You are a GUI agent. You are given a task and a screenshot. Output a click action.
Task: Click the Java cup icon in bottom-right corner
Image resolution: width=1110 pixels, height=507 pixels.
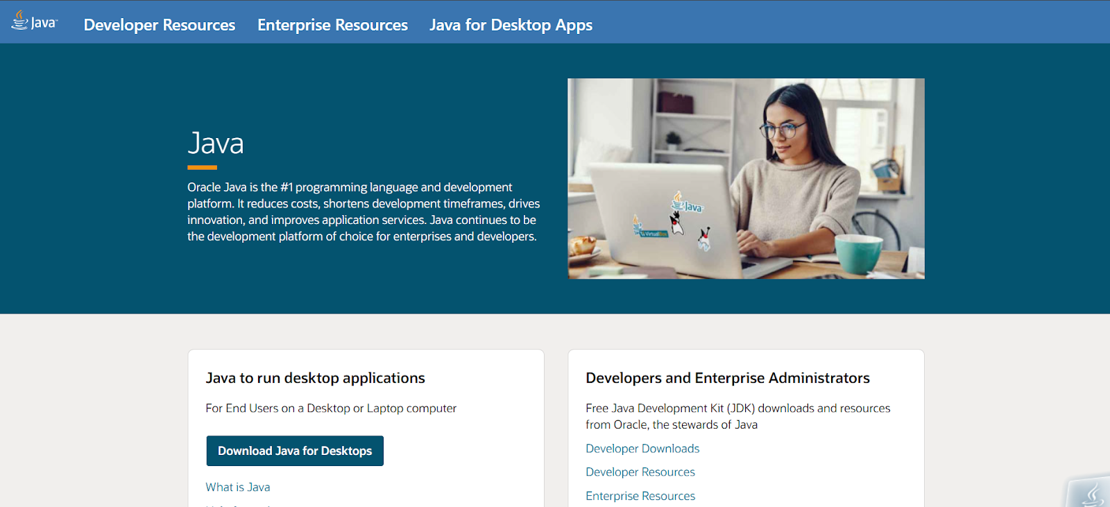[x=1091, y=494]
